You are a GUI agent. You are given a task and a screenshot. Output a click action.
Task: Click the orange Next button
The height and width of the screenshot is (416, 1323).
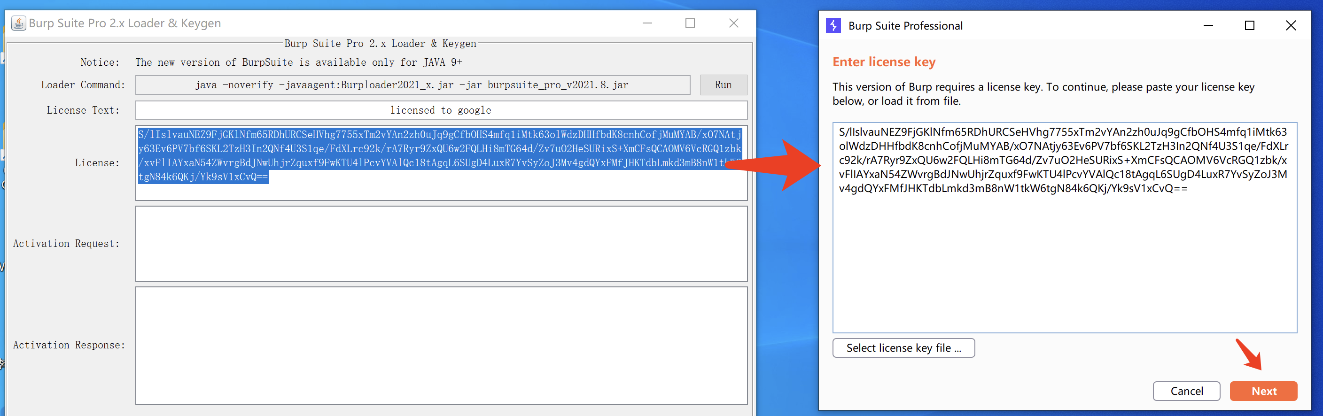pyautogui.click(x=1263, y=391)
